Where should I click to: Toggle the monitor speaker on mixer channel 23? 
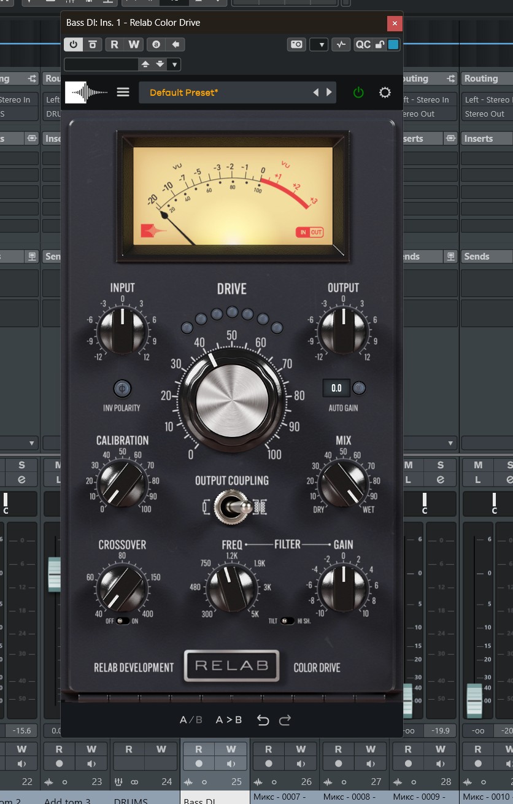pos(91,763)
